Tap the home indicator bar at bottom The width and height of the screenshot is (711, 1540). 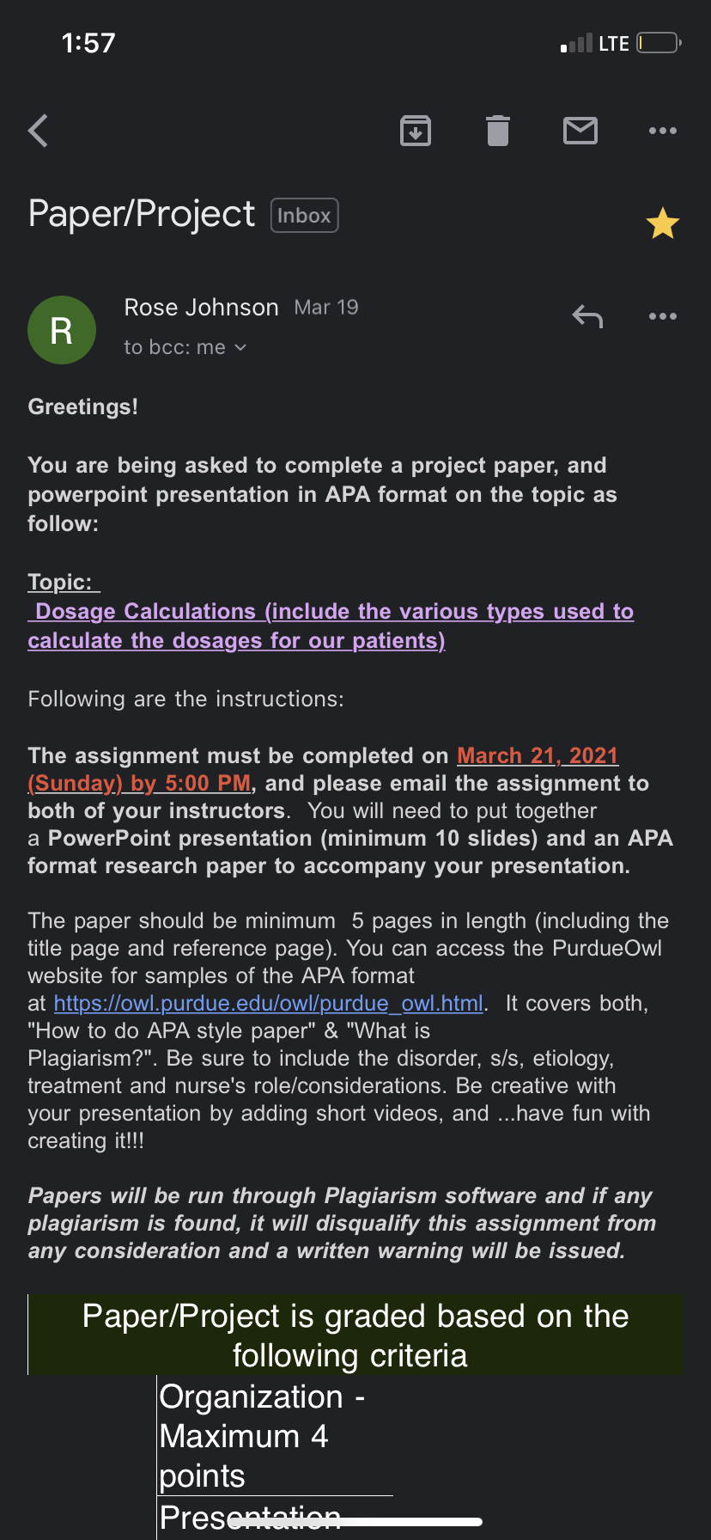(x=355, y=1522)
